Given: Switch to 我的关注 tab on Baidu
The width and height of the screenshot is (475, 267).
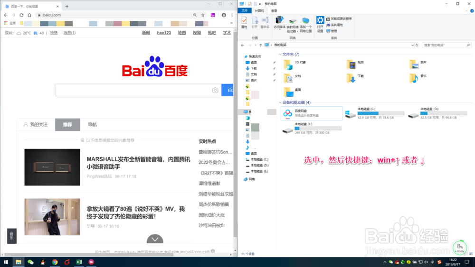Looking at the screenshot, I should 36,125.
